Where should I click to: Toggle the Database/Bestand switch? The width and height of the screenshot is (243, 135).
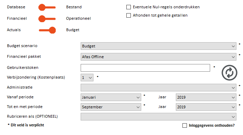tap(47, 7)
